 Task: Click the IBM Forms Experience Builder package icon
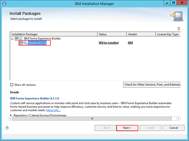(x=21, y=39)
